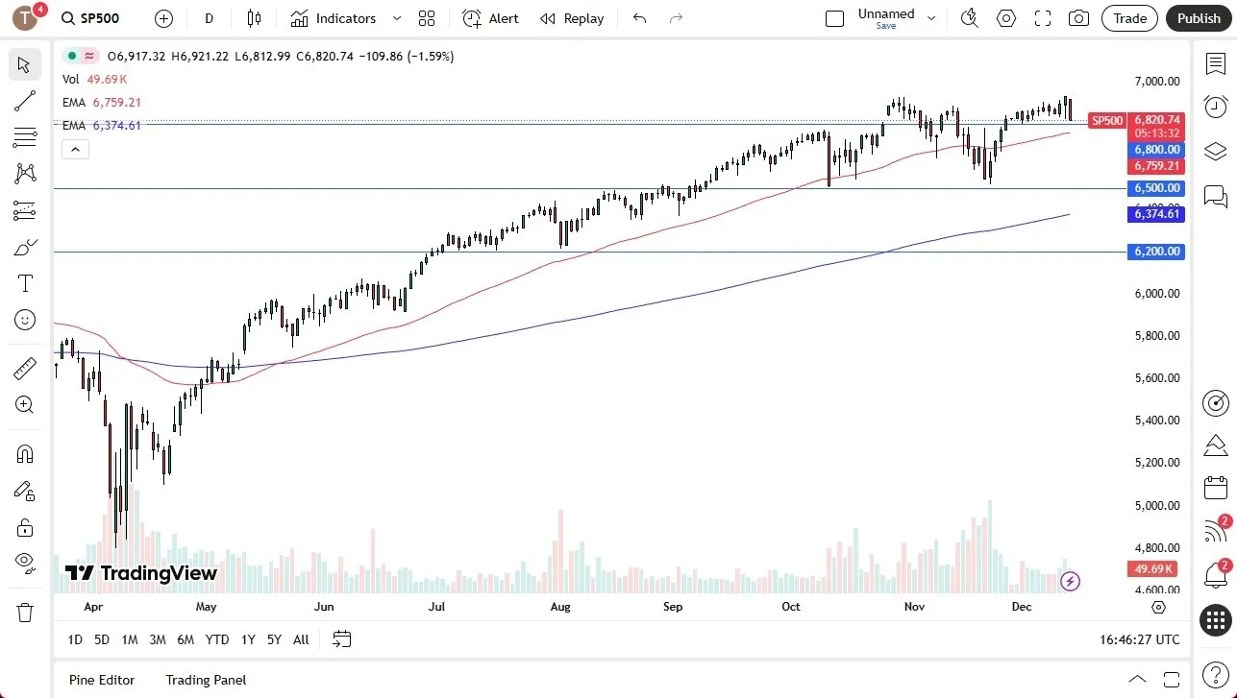Remove all drawings with the trash icon
This screenshot has width=1237, height=698.
24,612
